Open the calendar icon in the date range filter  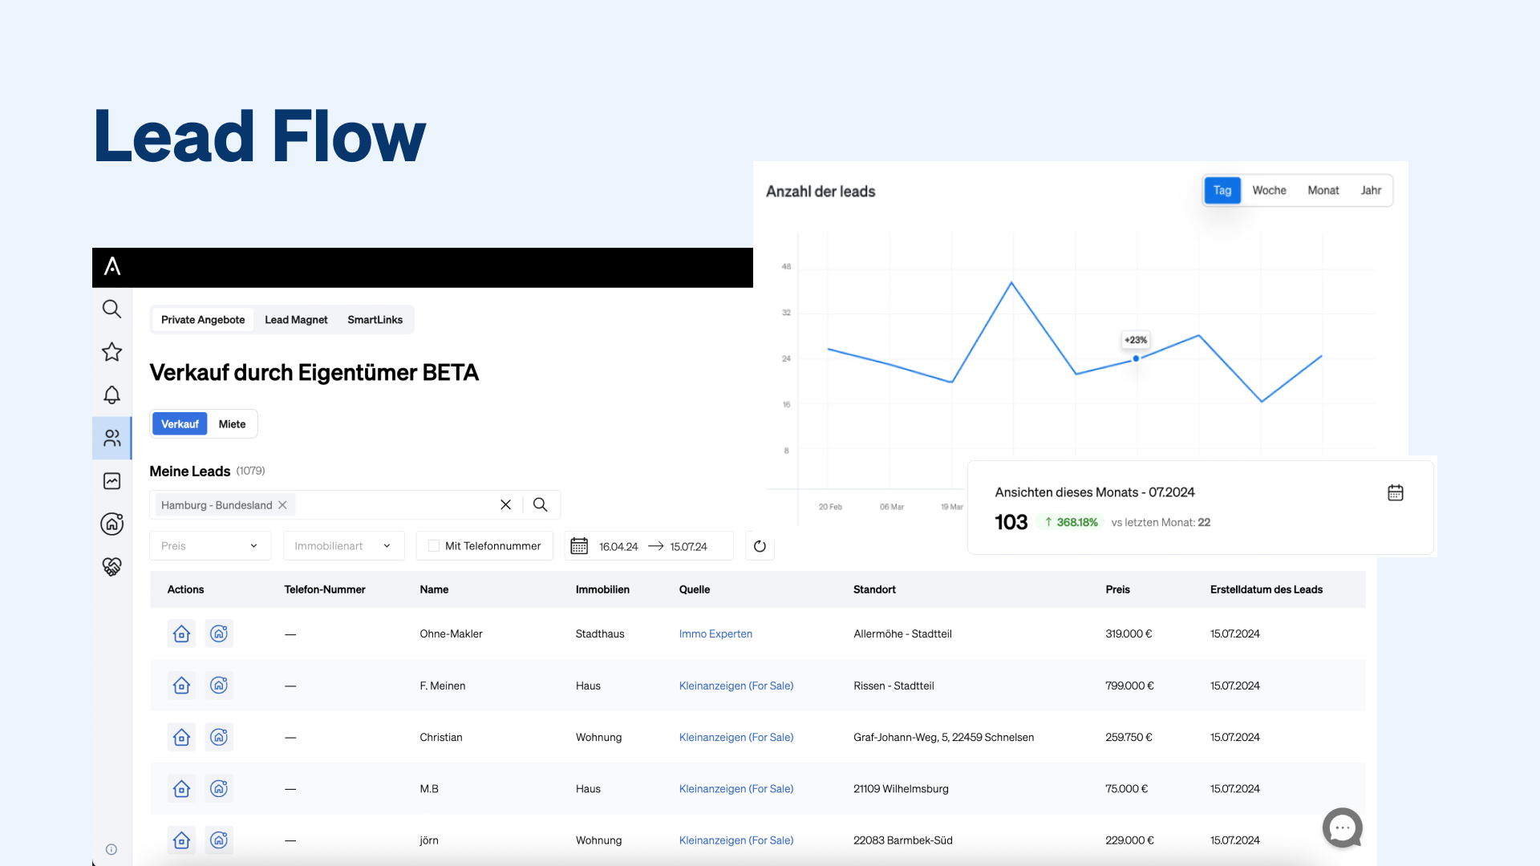[x=579, y=546]
